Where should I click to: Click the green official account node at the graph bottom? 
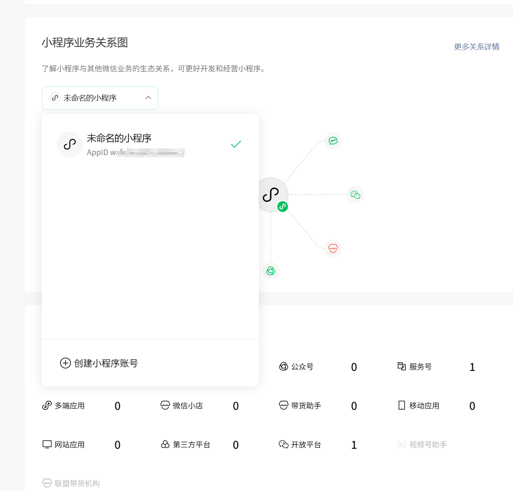[x=271, y=271]
